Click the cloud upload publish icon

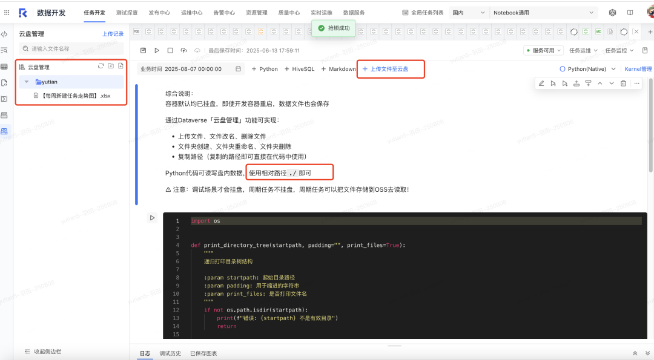(183, 50)
